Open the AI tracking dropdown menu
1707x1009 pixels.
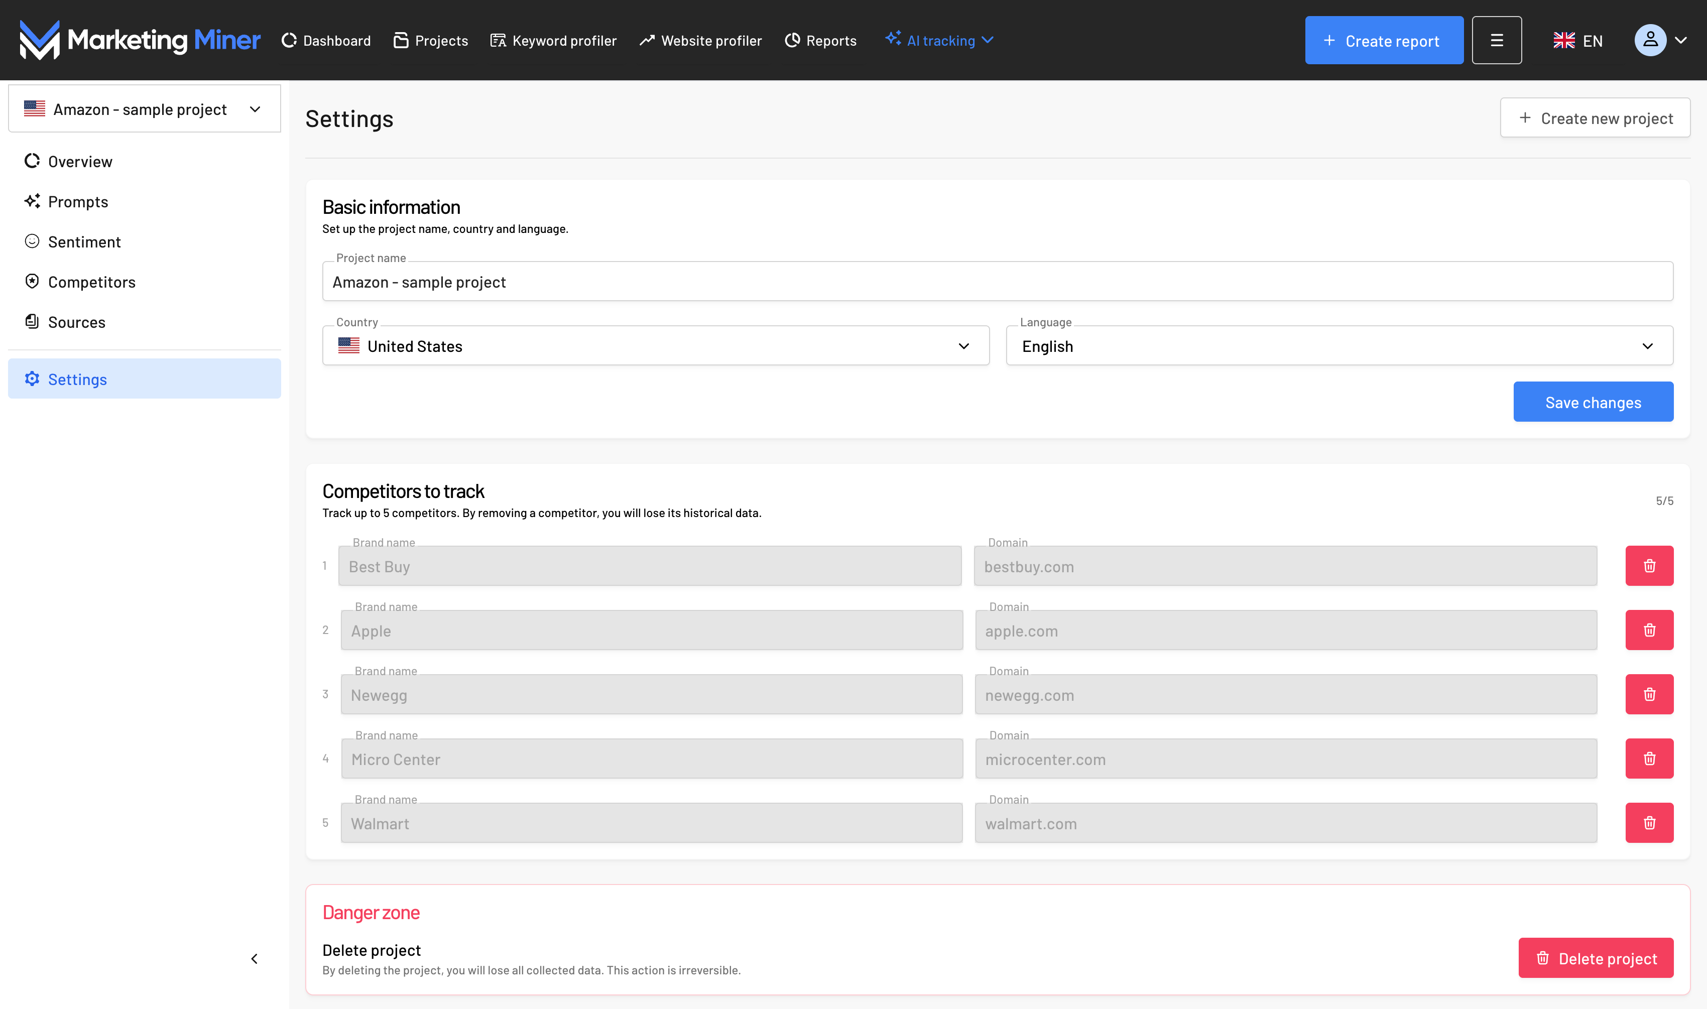pyautogui.click(x=940, y=40)
